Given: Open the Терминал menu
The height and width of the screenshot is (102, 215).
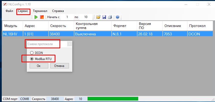Looking at the screenshot, I should pos(40,11).
